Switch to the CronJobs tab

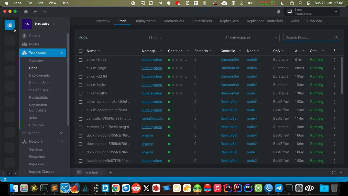315,21
